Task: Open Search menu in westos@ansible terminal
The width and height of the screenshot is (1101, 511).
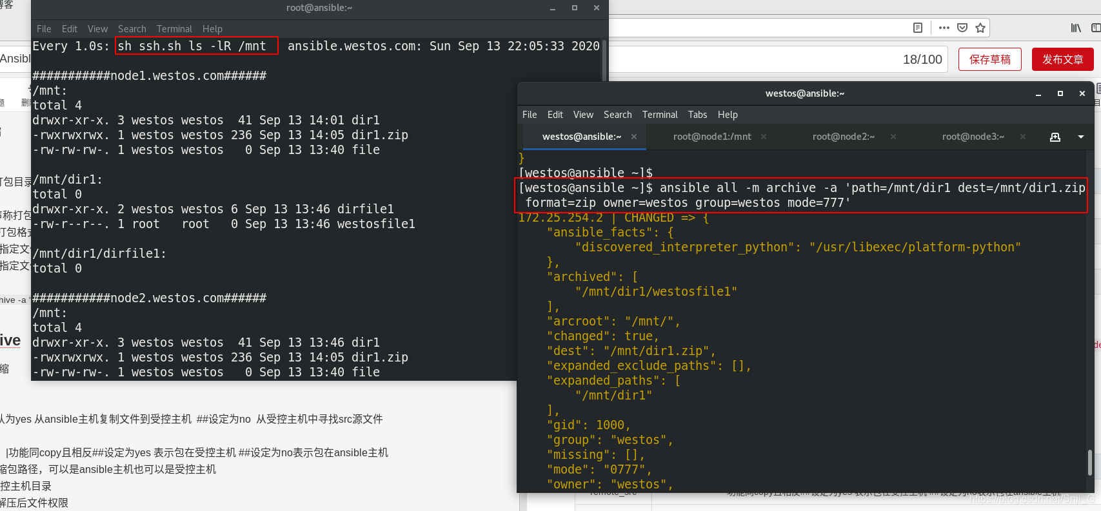Action: click(618, 115)
